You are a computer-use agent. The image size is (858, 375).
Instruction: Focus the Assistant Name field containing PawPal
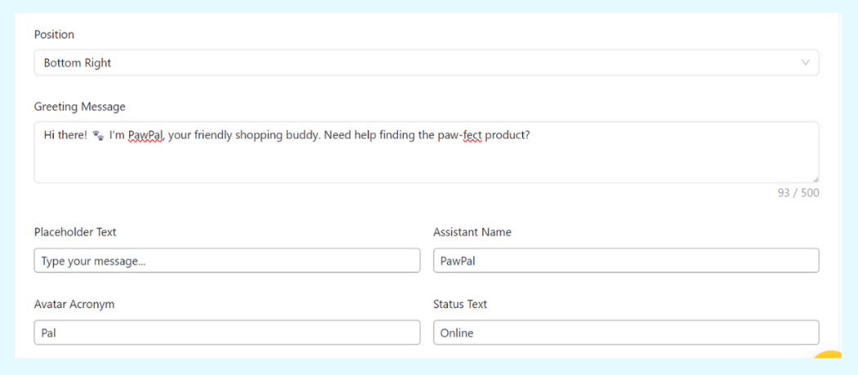(625, 261)
